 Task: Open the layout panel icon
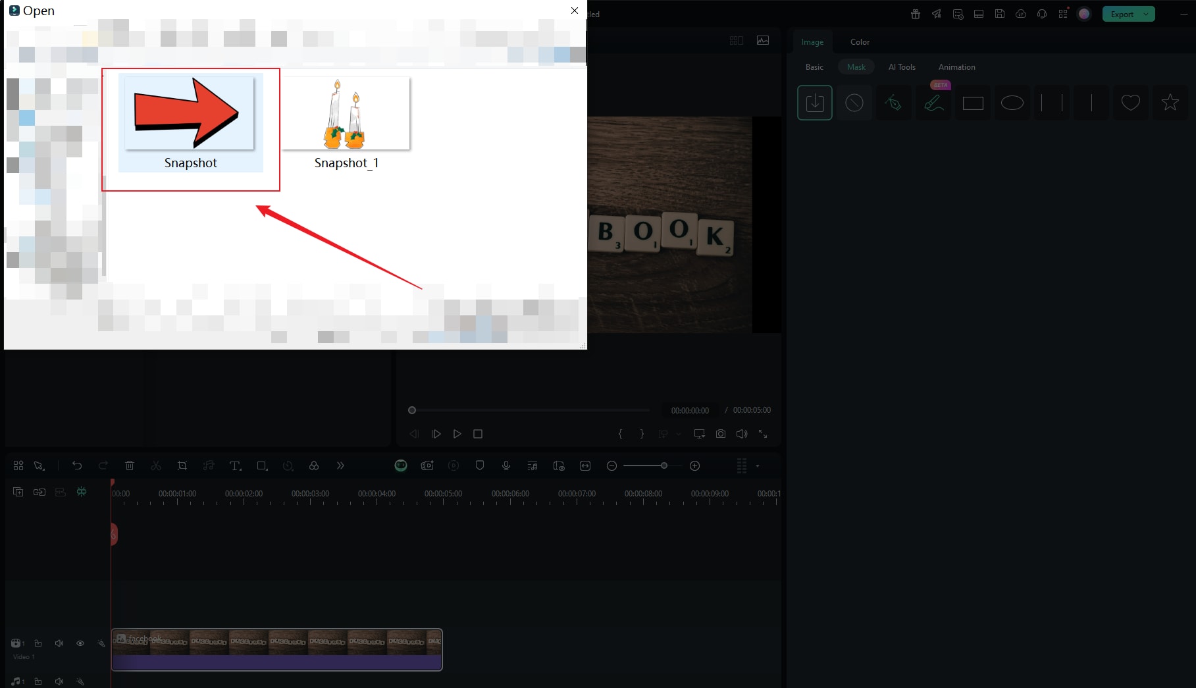(979, 14)
